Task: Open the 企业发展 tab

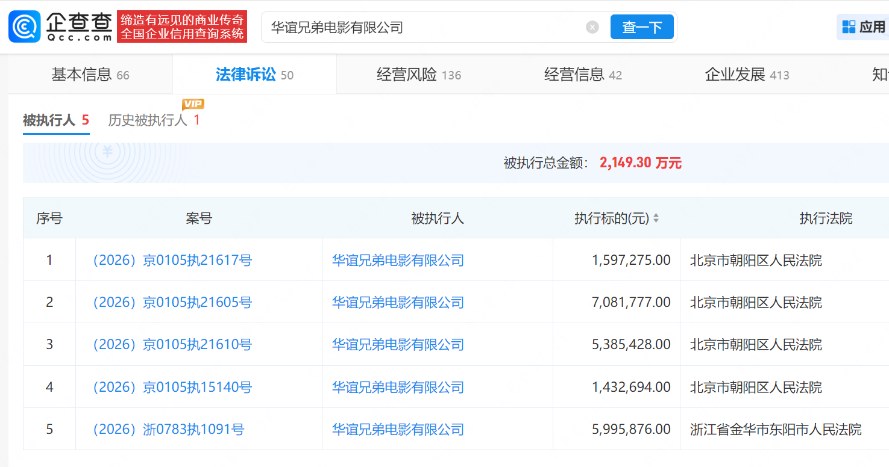Action: click(747, 75)
